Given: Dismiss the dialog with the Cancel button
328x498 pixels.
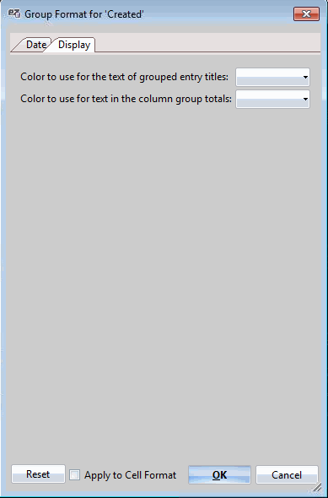Looking at the screenshot, I should coord(287,475).
